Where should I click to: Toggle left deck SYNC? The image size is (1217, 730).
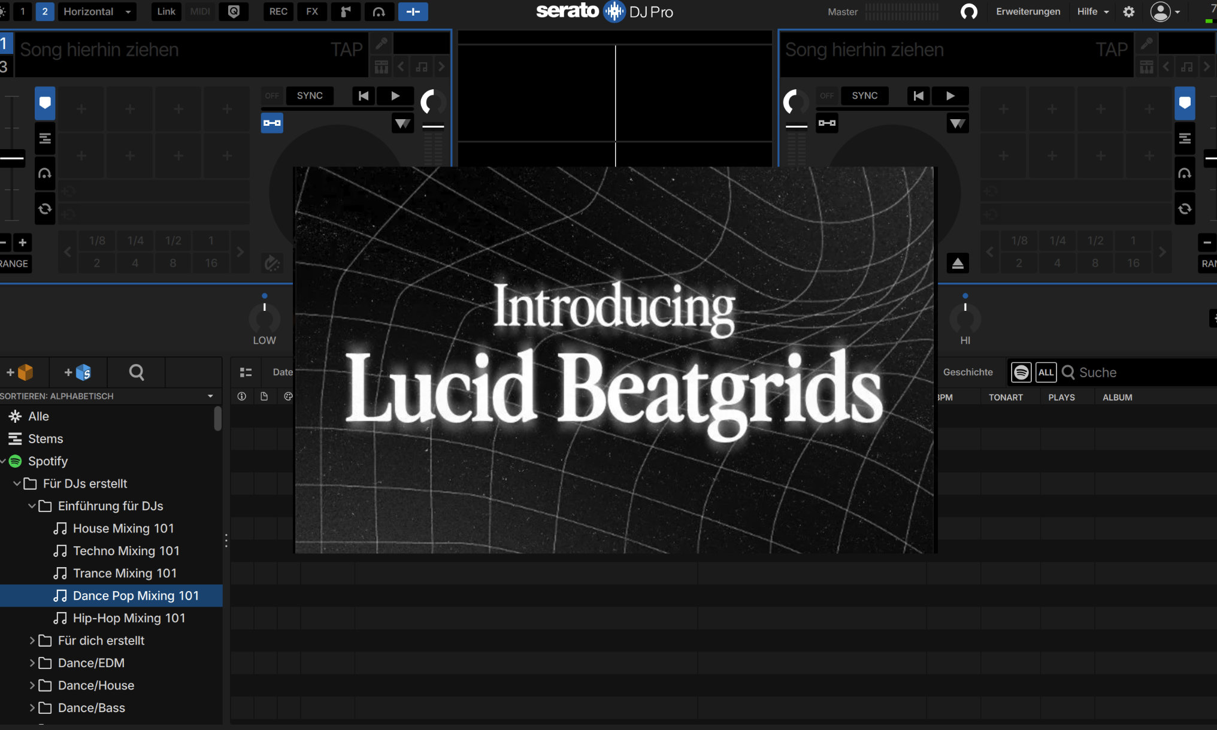(310, 96)
